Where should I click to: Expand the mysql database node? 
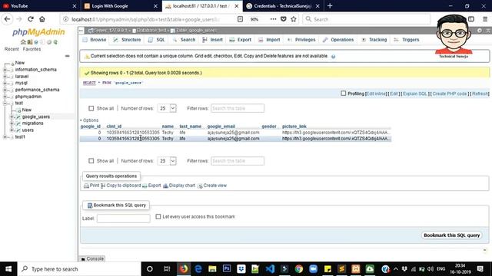point(5,84)
